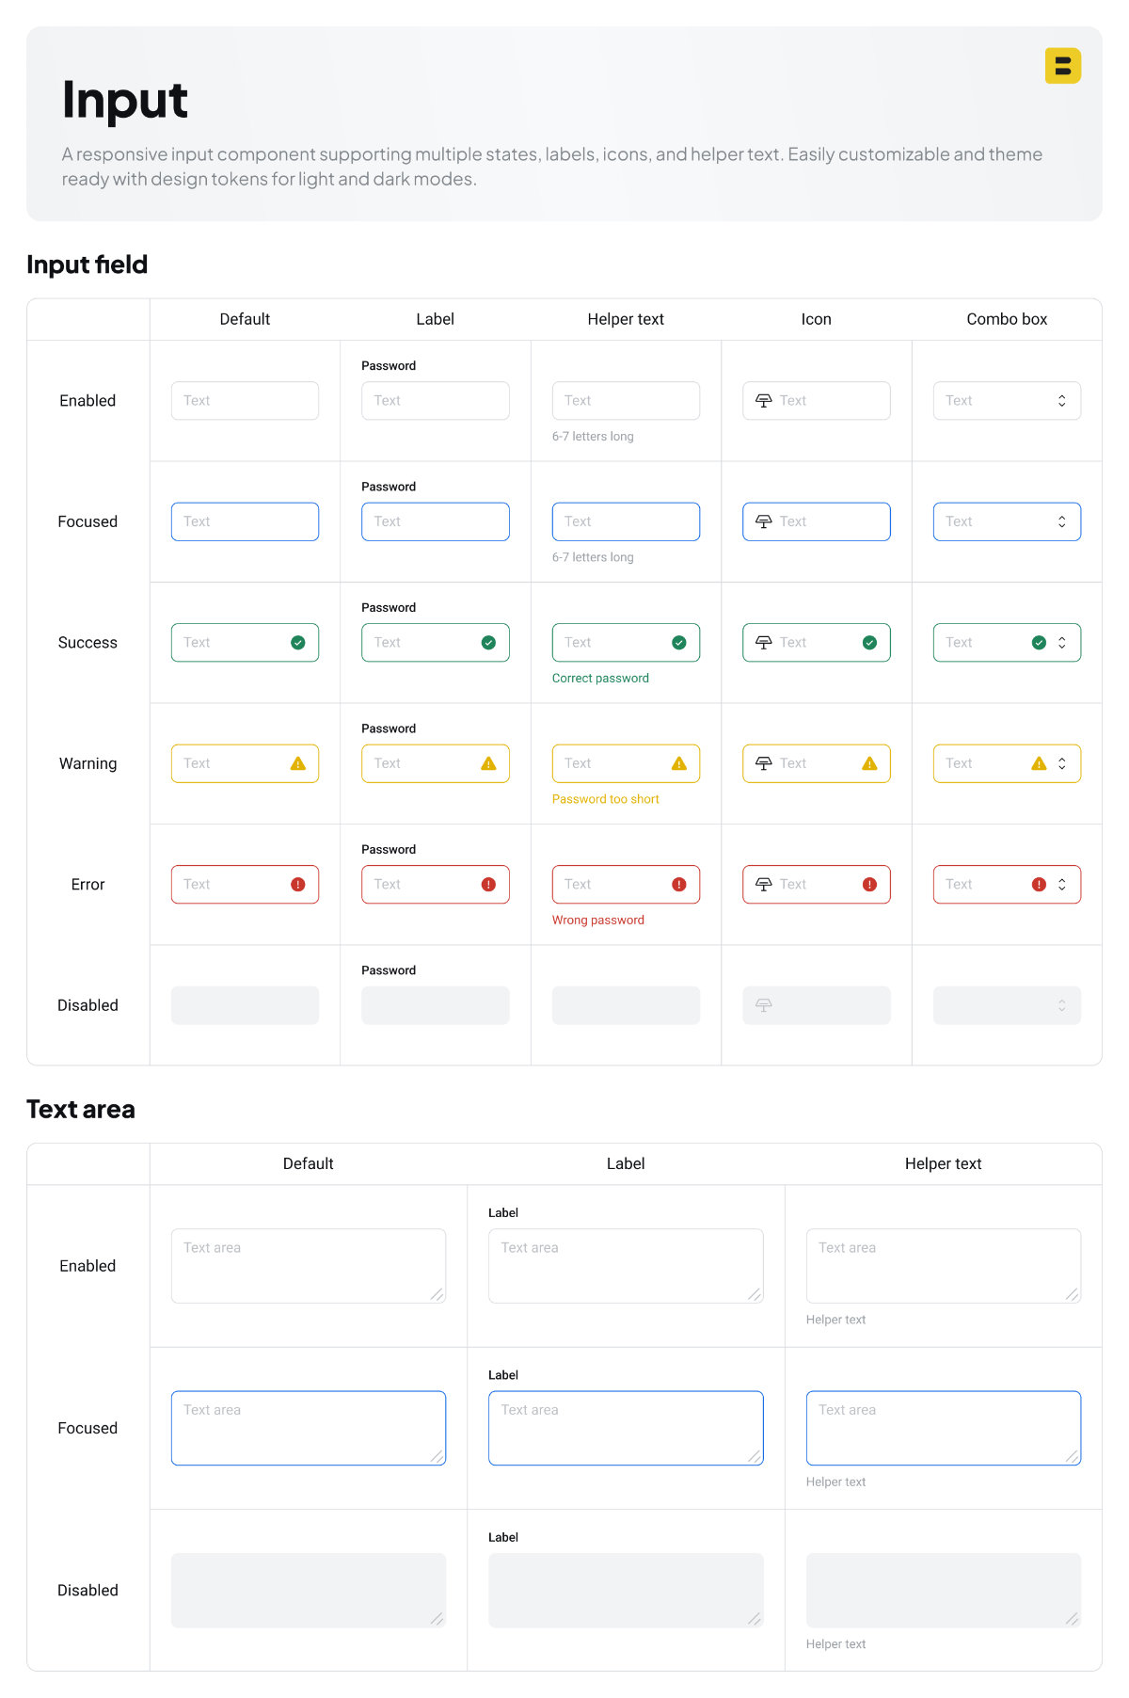Click red error icon in Error Default input
The height and width of the screenshot is (1698, 1129).
[298, 885]
